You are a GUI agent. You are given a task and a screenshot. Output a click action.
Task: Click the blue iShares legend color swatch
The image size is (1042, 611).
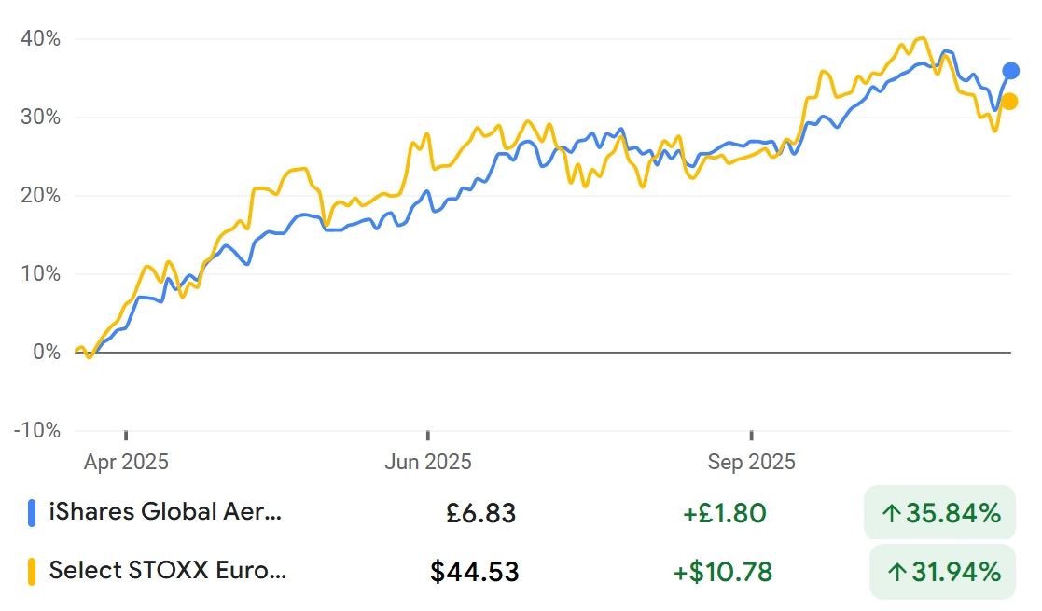coord(32,512)
